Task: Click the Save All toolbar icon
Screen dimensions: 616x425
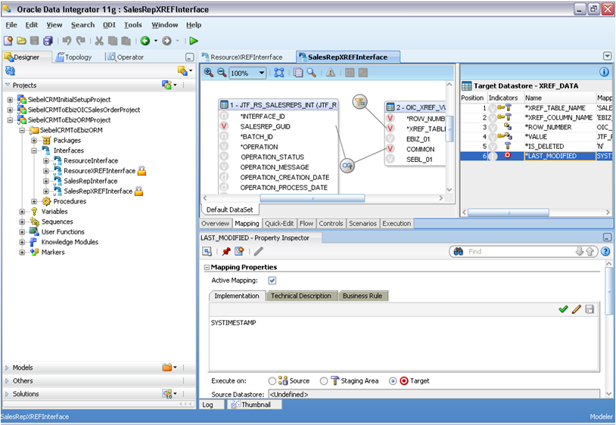Action: tap(48, 40)
